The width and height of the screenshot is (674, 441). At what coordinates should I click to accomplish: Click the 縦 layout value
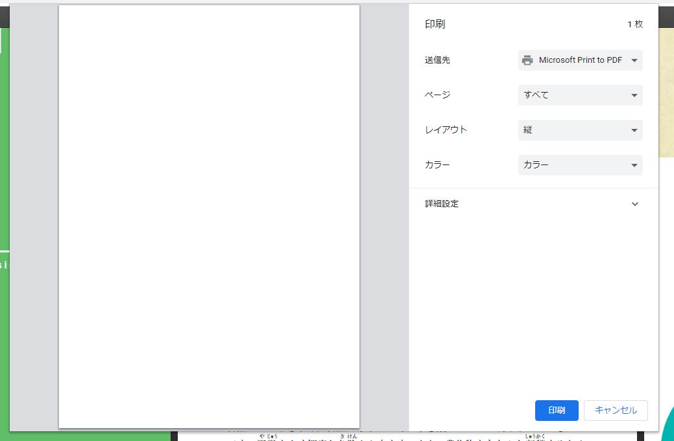pos(527,130)
